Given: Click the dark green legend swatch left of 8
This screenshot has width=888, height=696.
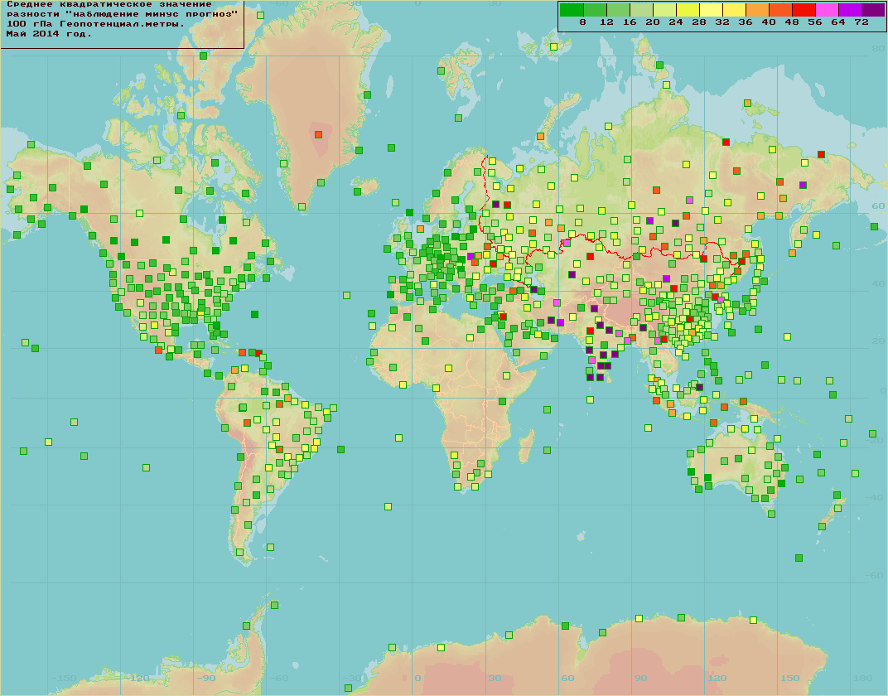Looking at the screenshot, I should 572,10.
